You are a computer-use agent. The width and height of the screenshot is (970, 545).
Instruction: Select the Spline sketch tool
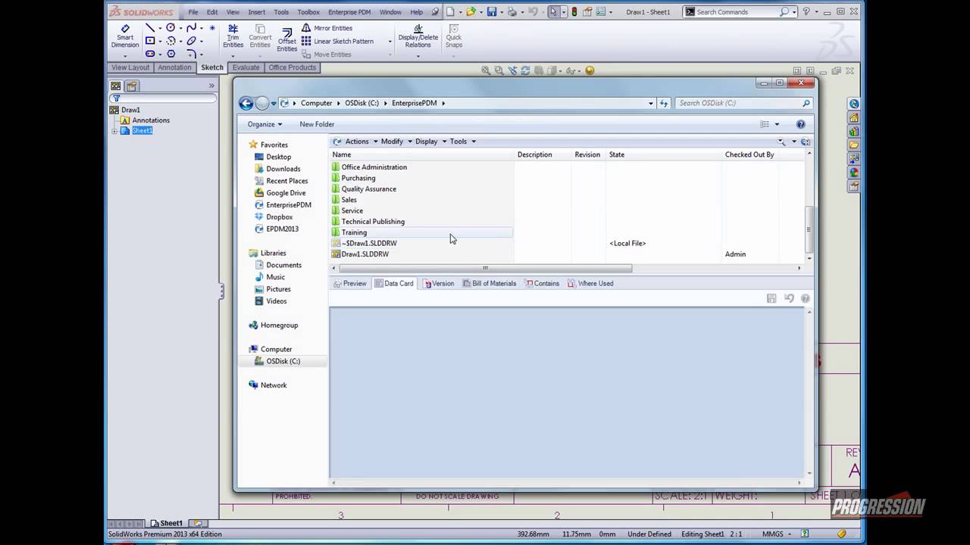(191, 28)
